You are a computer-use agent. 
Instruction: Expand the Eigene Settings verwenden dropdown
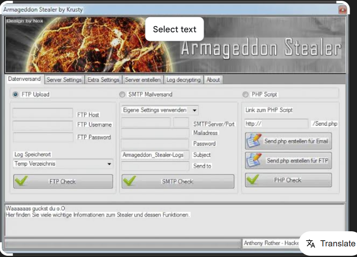coord(194,110)
